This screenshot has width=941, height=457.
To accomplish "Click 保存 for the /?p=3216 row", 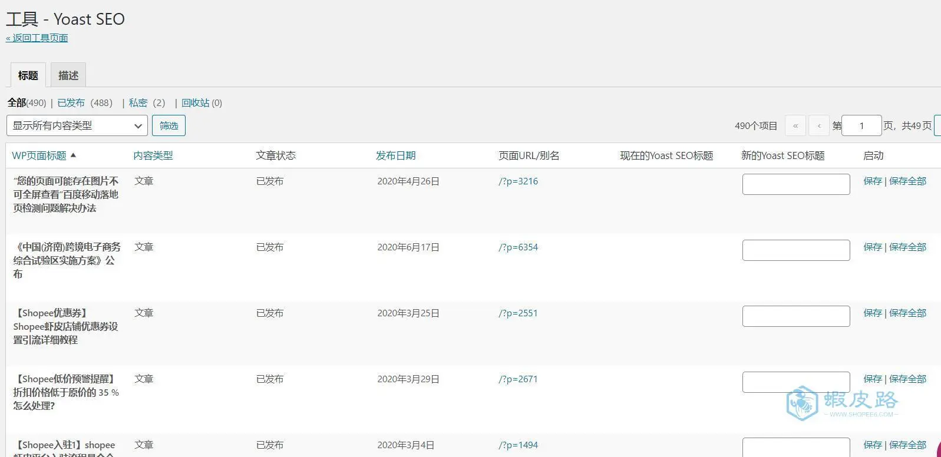I will pos(873,181).
